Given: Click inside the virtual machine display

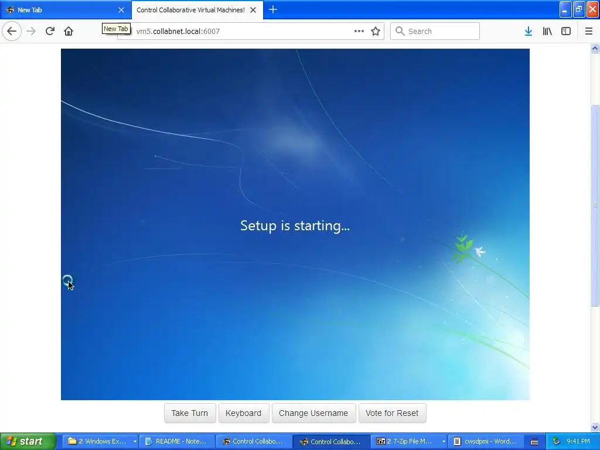Looking at the screenshot, I should [x=295, y=224].
